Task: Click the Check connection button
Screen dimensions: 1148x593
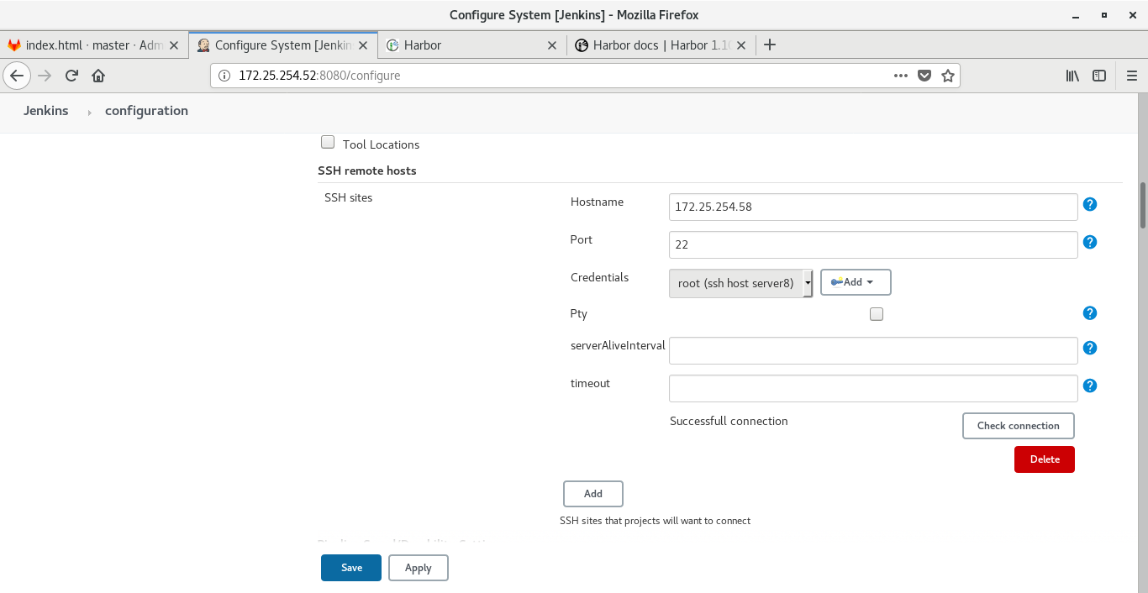Action: (1018, 426)
